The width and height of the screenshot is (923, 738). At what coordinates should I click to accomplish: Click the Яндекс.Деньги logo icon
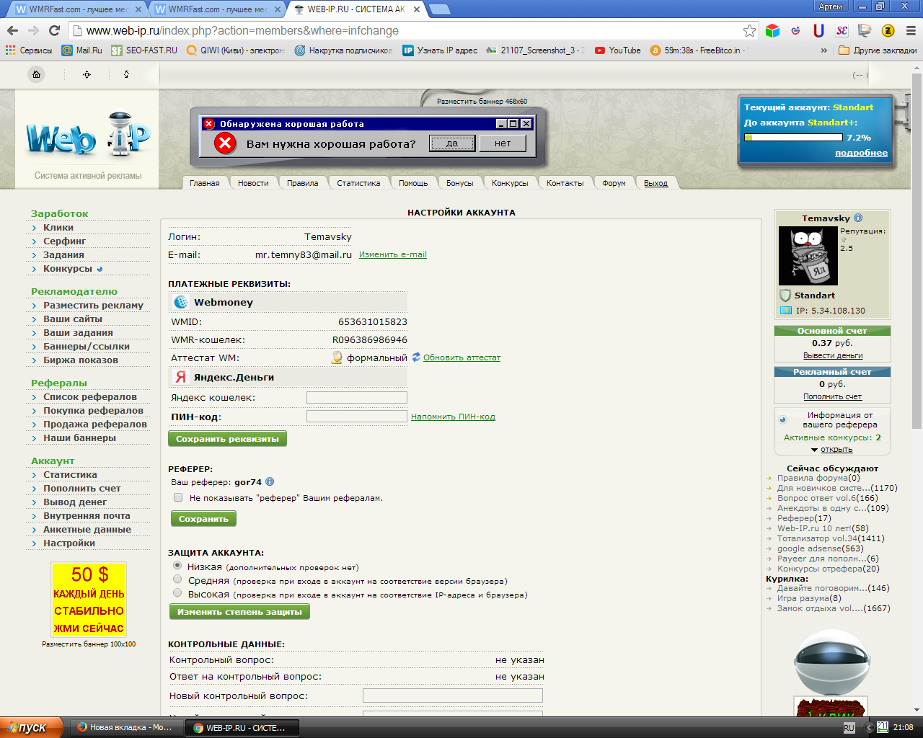pos(181,377)
